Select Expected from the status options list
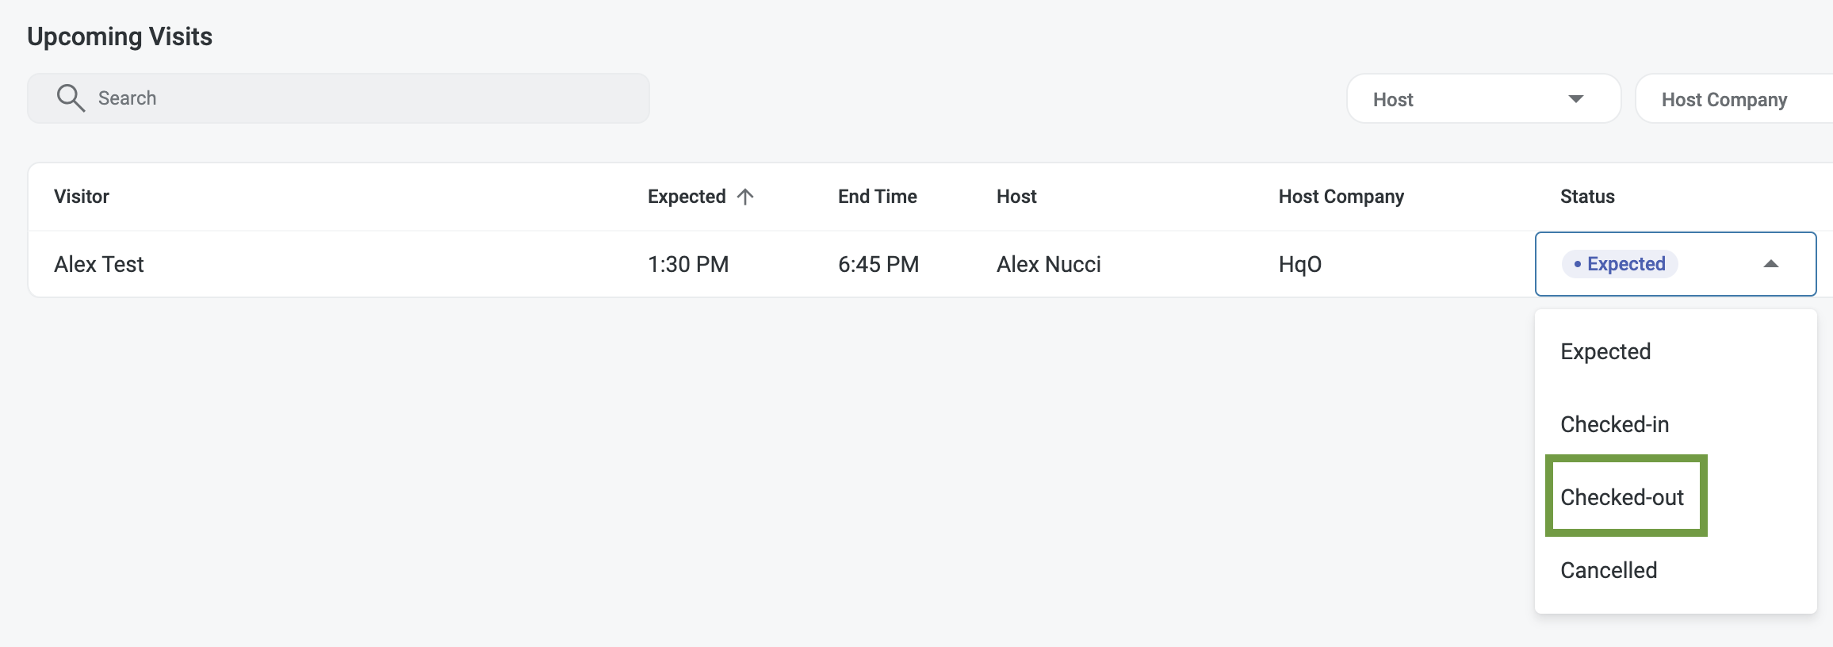 [x=1605, y=351]
